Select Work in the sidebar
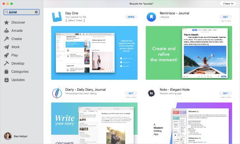The image size is (240, 144). 15,47
